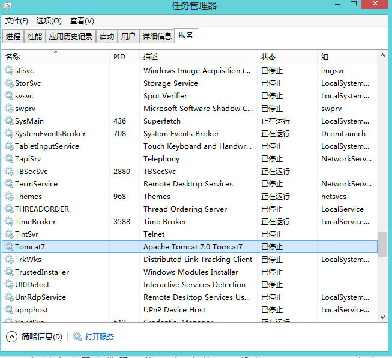This screenshot has height=358, width=392.
Task: Click the gear icon next to SysMain
Action: point(8,121)
